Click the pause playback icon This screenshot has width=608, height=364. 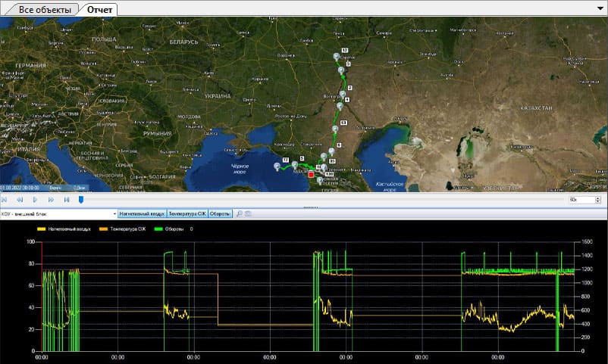tap(67, 200)
